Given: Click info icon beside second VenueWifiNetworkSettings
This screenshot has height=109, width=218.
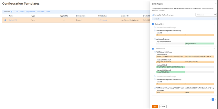Looking at the screenshot, I should click(x=155, y=76).
